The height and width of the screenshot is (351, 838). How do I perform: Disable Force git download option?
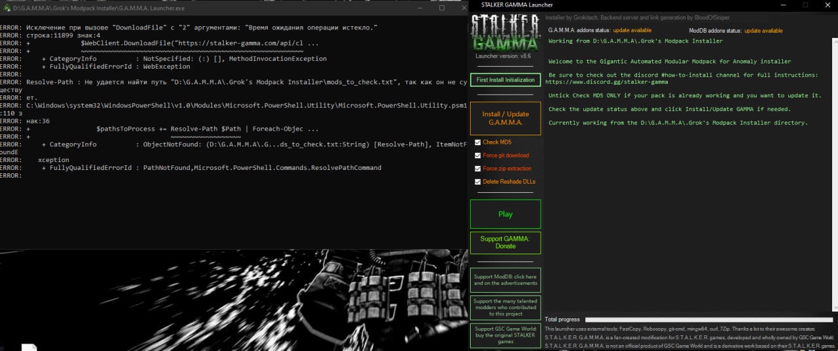point(478,155)
